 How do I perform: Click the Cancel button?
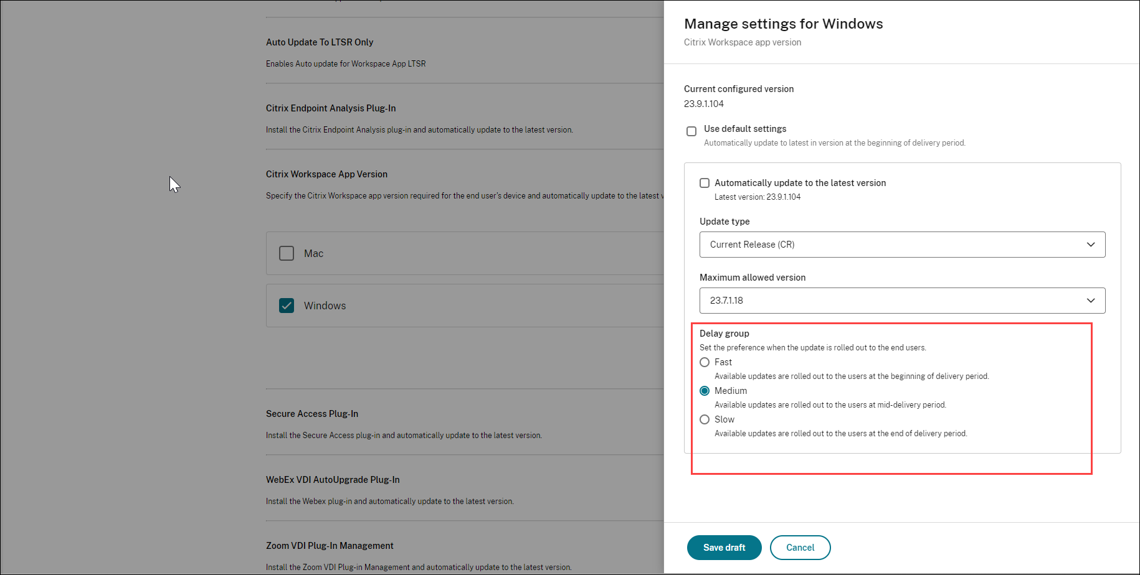[x=800, y=548]
